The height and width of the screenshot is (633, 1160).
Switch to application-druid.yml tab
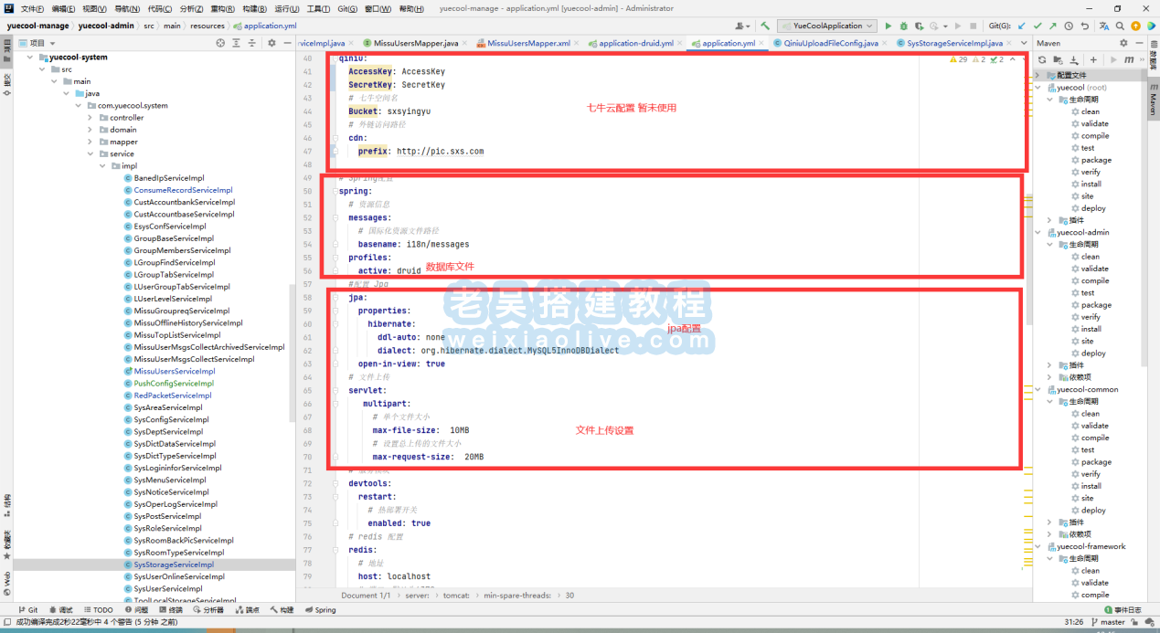(x=636, y=43)
